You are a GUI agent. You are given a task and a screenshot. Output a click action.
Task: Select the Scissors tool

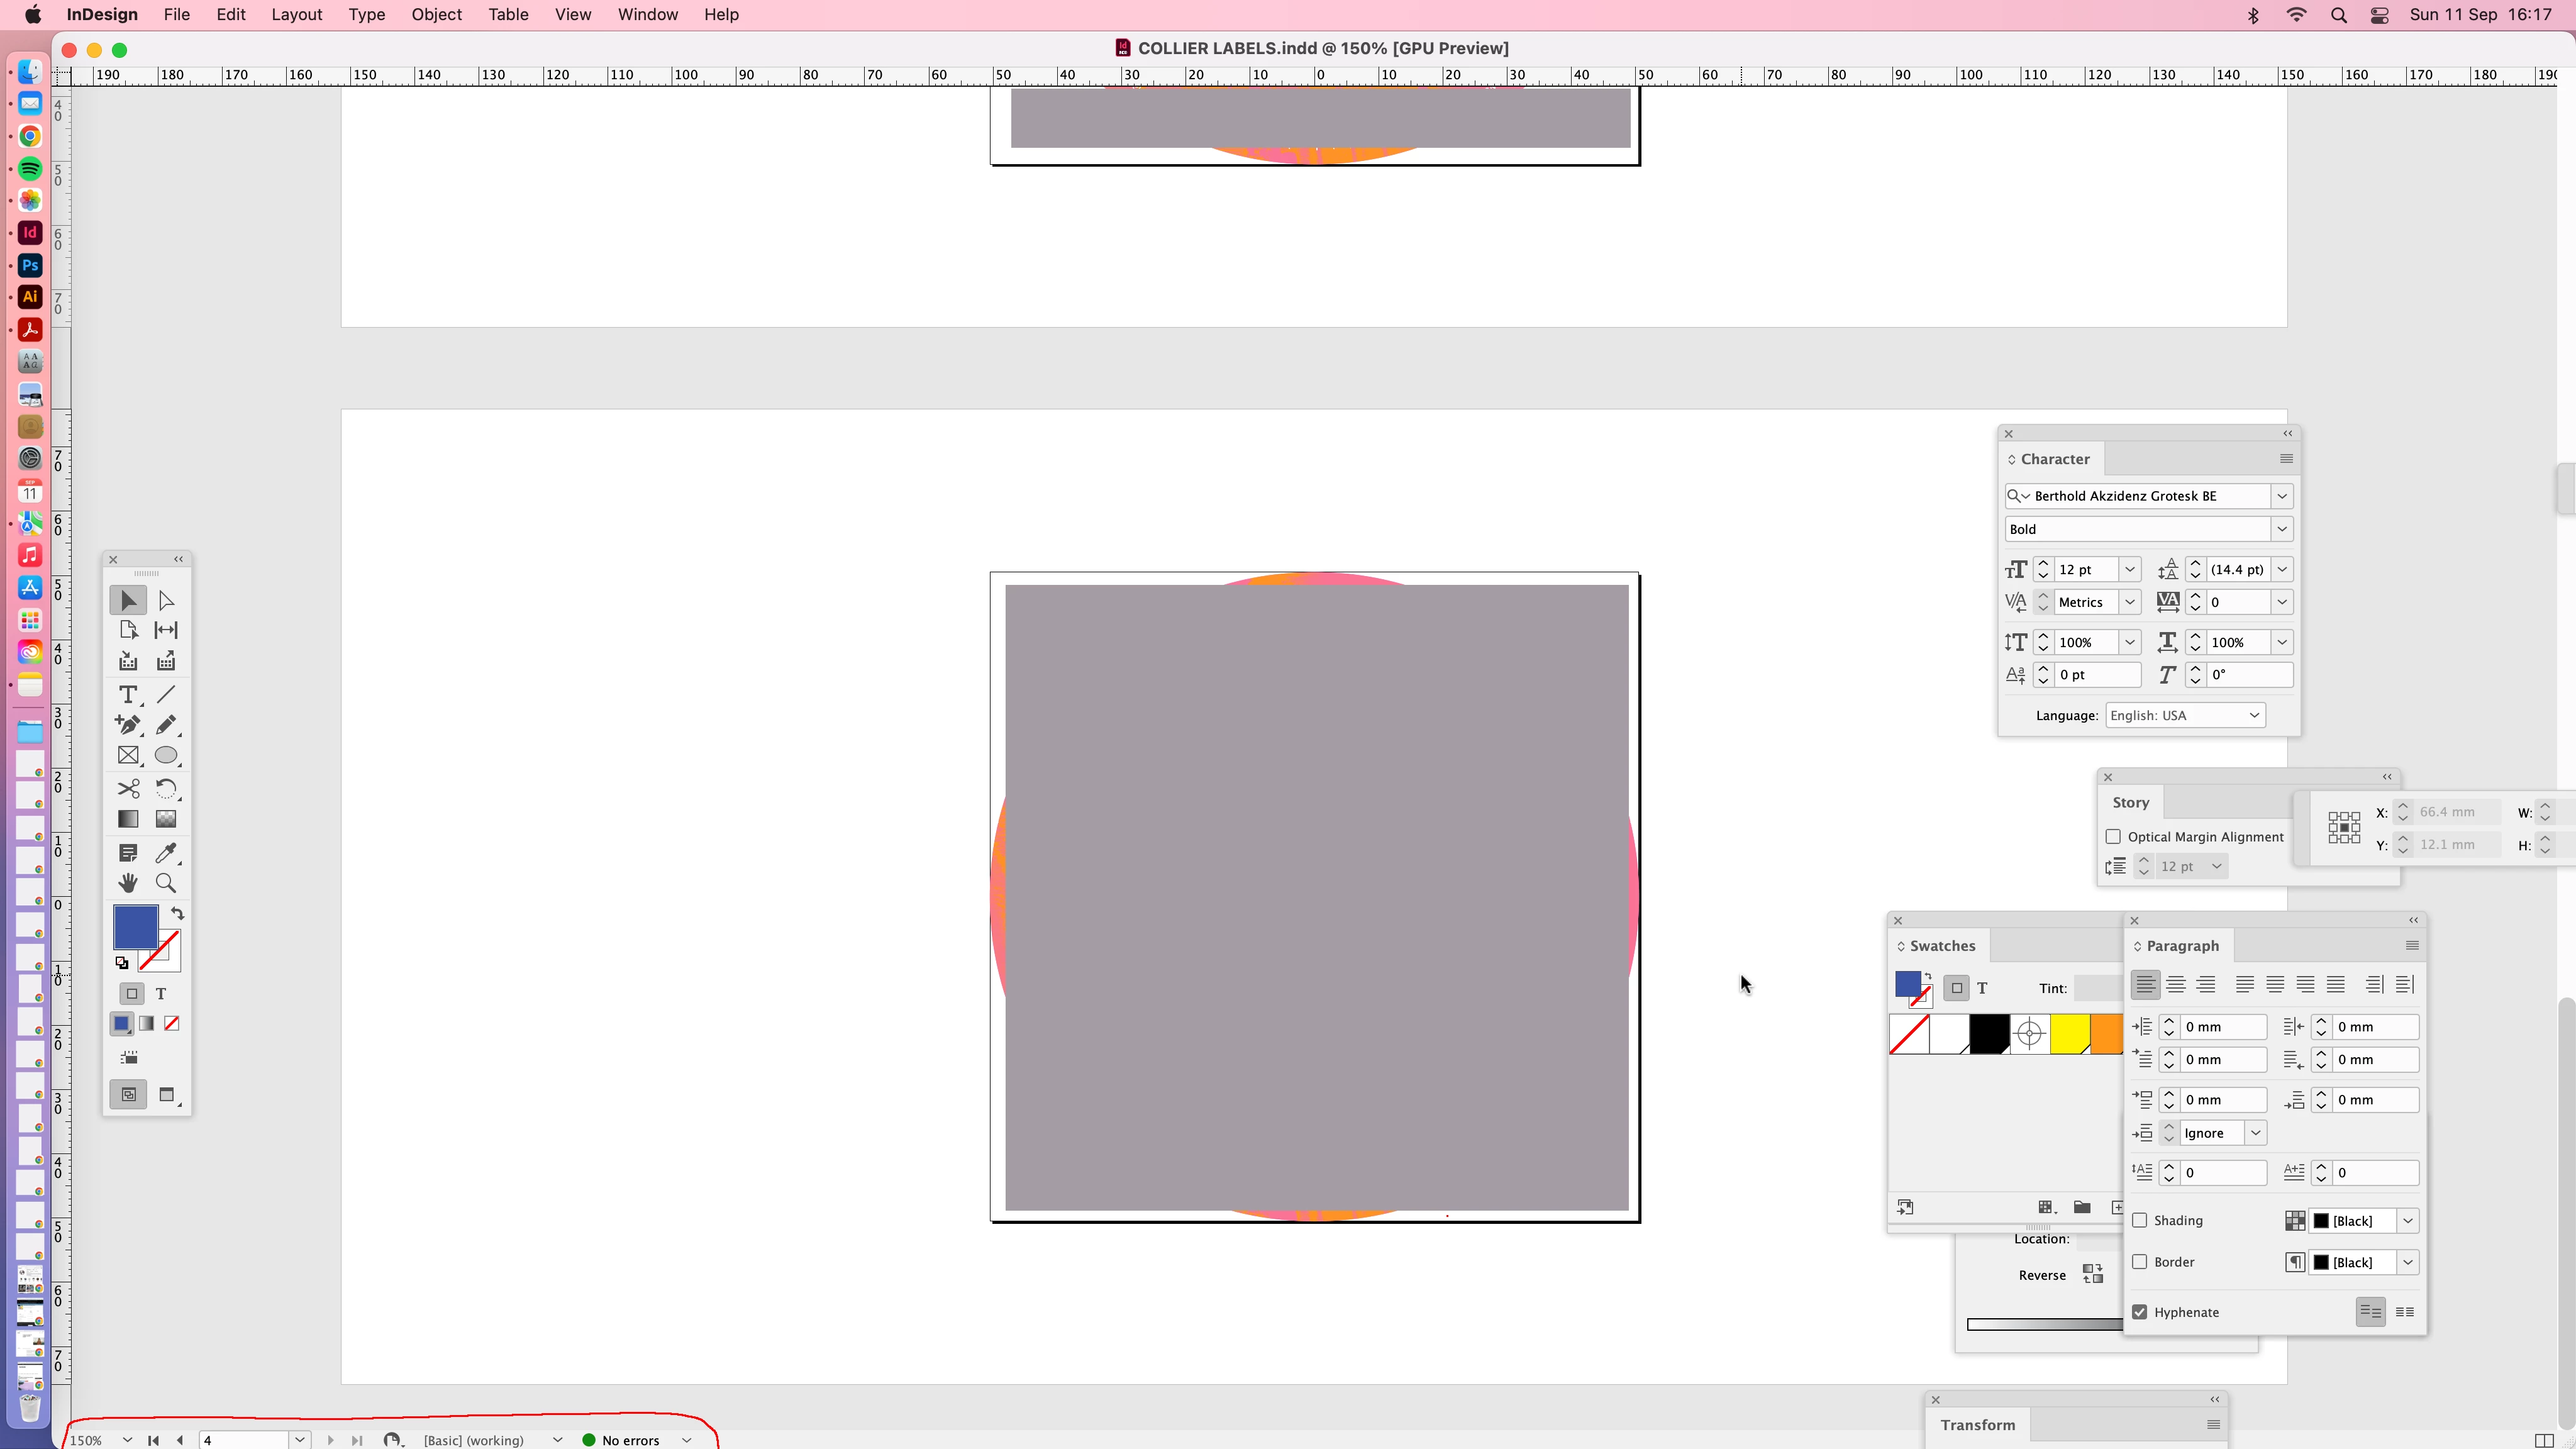pyautogui.click(x=128, y=789)
